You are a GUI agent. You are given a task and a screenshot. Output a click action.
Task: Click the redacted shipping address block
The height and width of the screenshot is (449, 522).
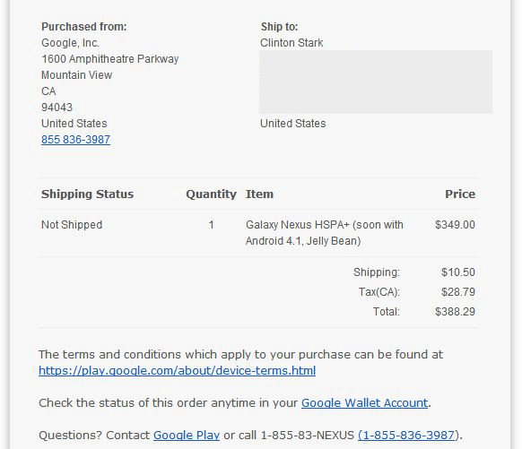point(376,82)
